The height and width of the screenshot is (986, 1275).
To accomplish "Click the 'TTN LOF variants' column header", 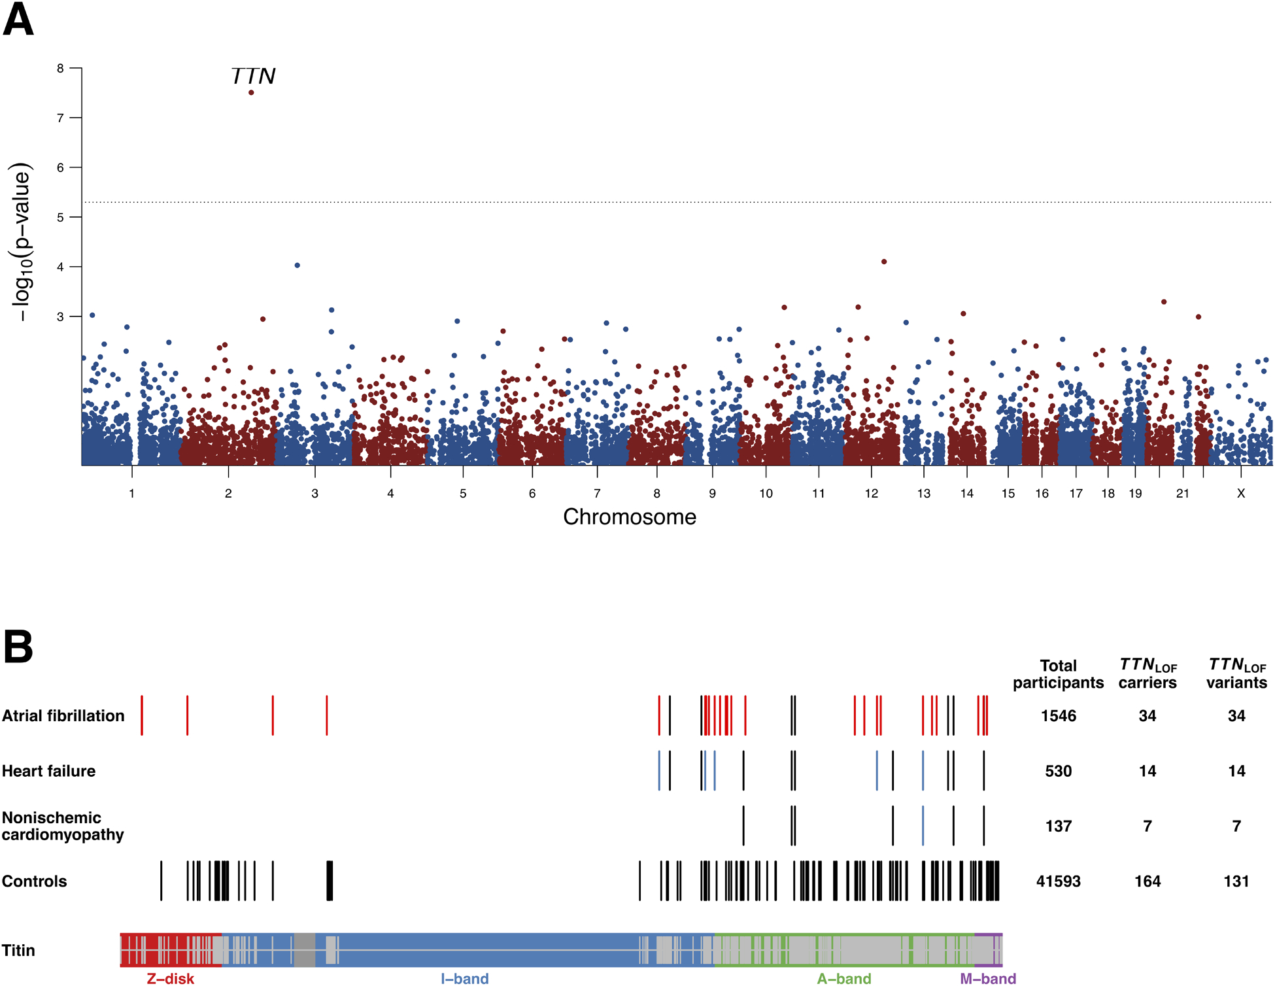I will click(1236, 673).
